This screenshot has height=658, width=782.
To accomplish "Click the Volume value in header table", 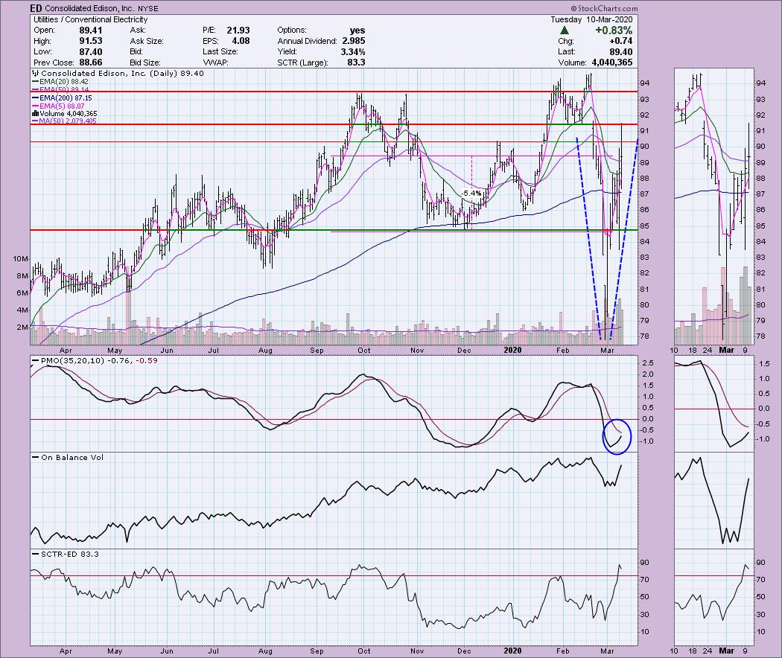I will pyautogui.click(x=612, y=63).
